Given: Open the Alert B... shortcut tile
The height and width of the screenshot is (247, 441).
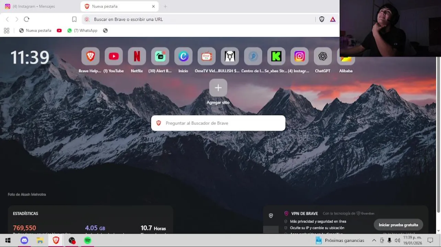Looking at the screenshot, I should 160,56.
